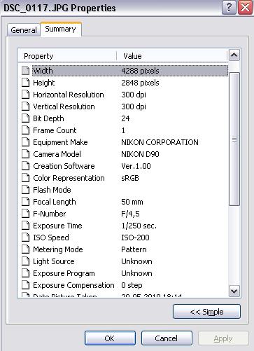Click the scrollbar up arrow
Screen dimensions: 254x351
[234, 55]
